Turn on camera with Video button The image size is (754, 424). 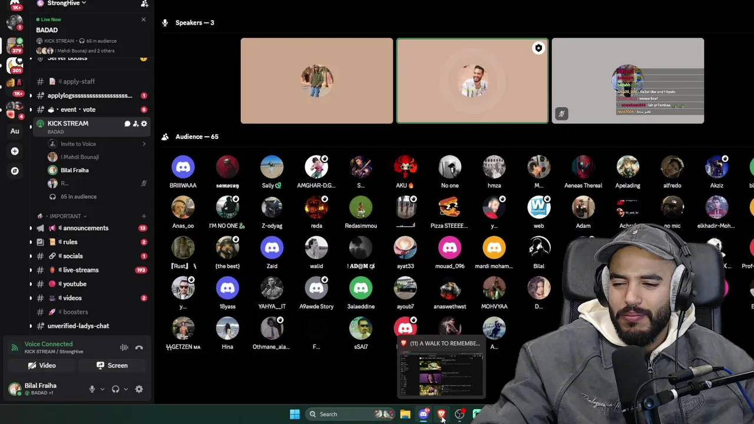(x=41, y=366)
